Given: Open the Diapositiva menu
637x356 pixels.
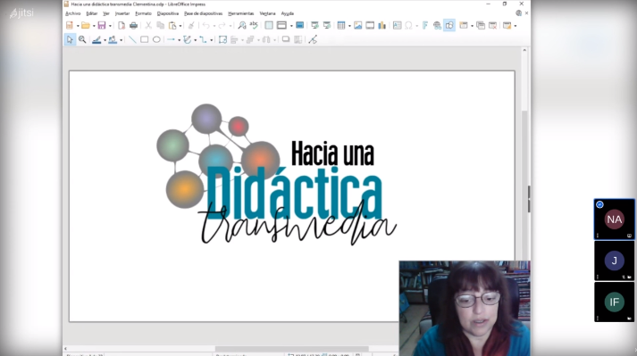Looking at the screenshot, I should (168, 13).
